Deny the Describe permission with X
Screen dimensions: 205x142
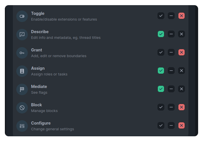pos(182,34)
